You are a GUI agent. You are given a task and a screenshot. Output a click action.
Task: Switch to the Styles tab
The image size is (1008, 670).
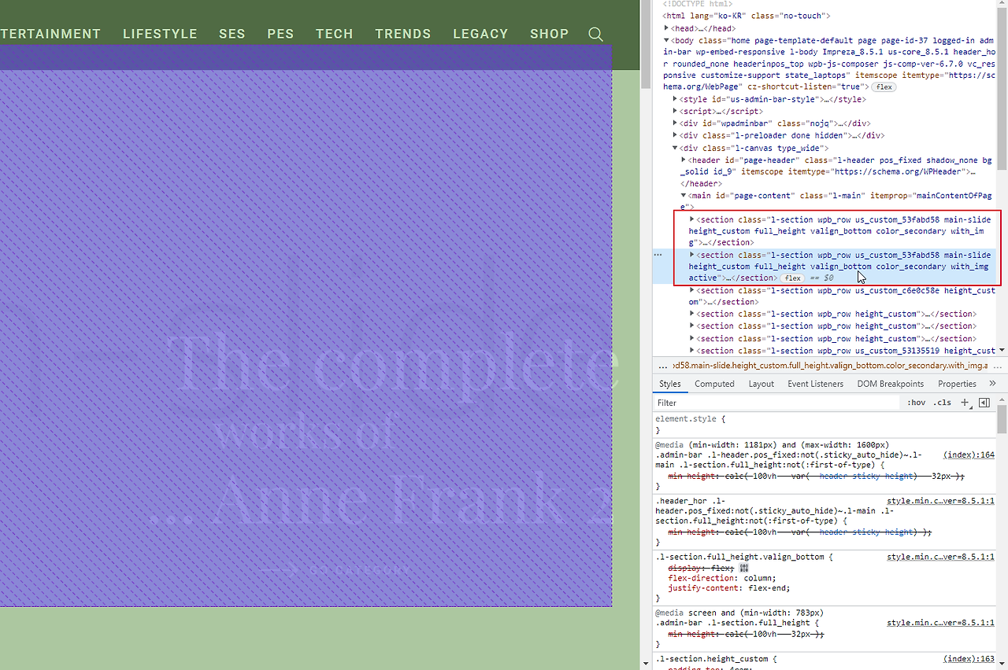670,384
